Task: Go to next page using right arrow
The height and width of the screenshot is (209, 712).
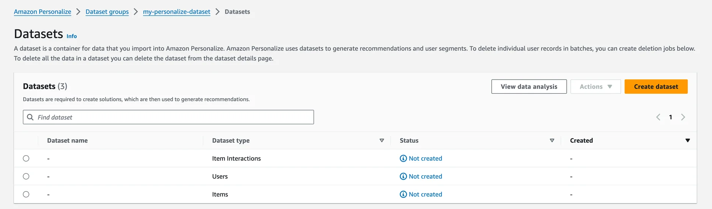Action: tap(683, 117)
